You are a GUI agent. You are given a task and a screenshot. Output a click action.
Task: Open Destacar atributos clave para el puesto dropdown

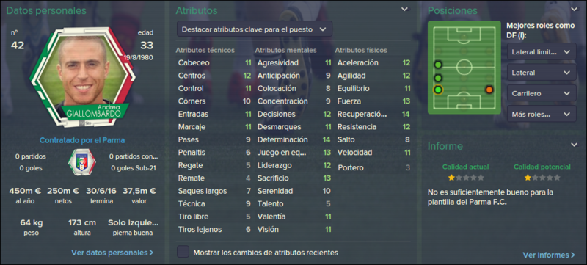tap(254, 29)
